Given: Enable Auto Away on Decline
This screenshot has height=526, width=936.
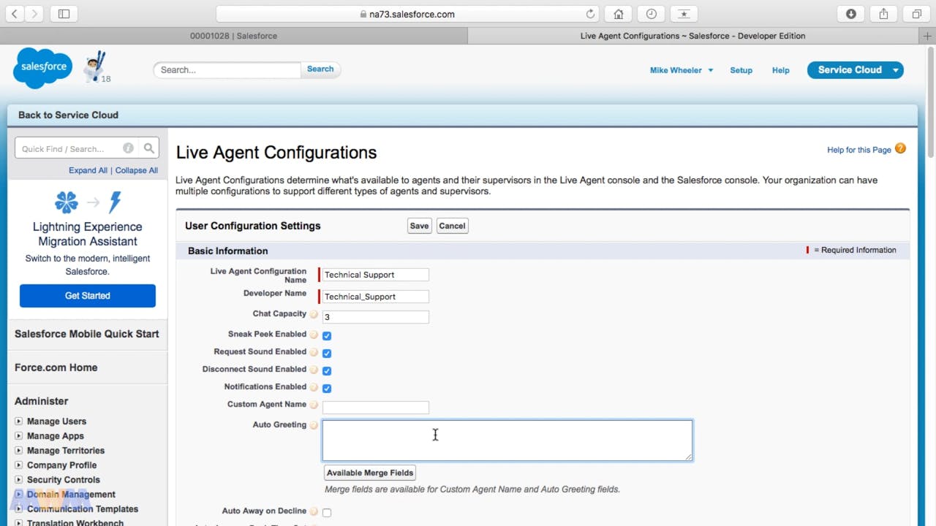Looking at the screenshot, I should [x=327, y=513].
